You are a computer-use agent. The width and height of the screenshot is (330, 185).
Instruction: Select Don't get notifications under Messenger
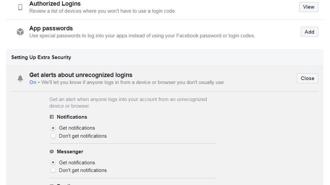point(53,171)
